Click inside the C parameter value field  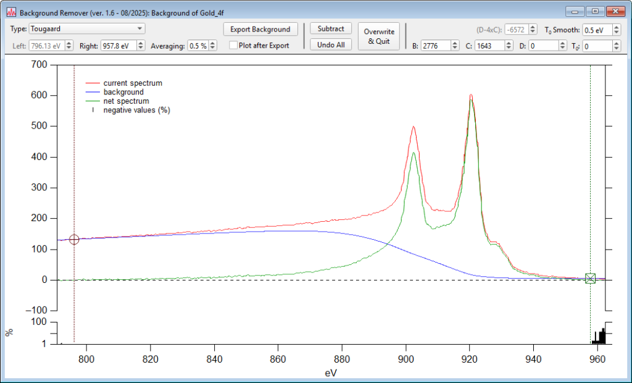click(x=489, y=46)
